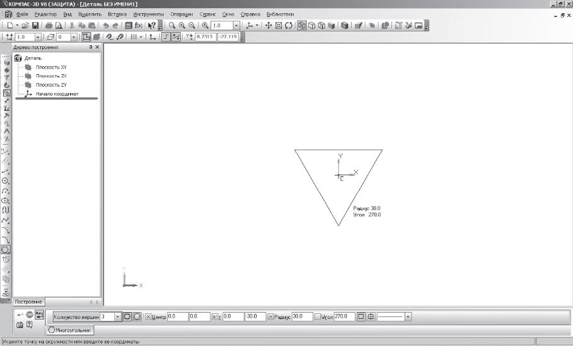Redo the action with the toolbar arrow
This screenshot has height=346, width=573.
[x=115, y=26]
